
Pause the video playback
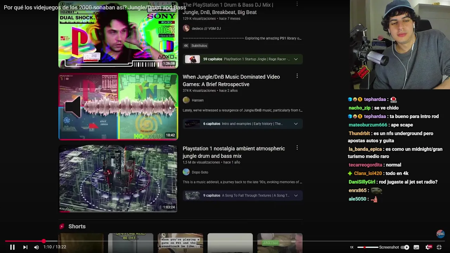click(x=12, y=247)
